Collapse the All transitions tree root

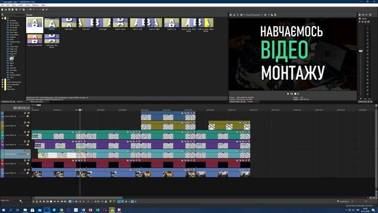2,18
